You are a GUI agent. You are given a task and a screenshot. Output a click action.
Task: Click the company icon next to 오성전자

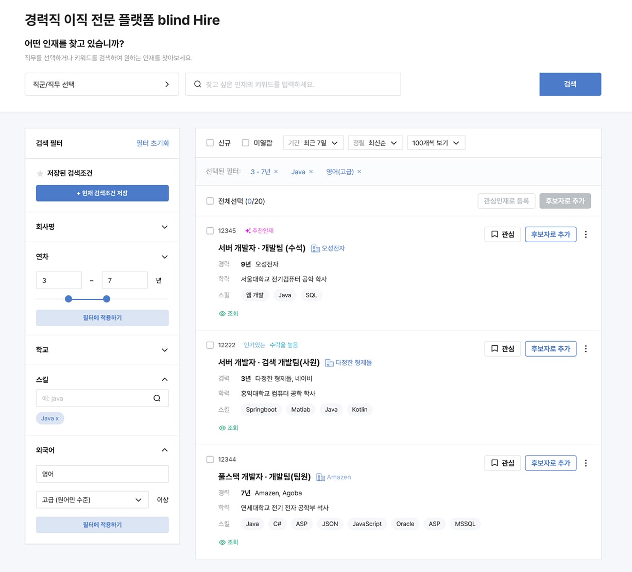pos(315,248)
